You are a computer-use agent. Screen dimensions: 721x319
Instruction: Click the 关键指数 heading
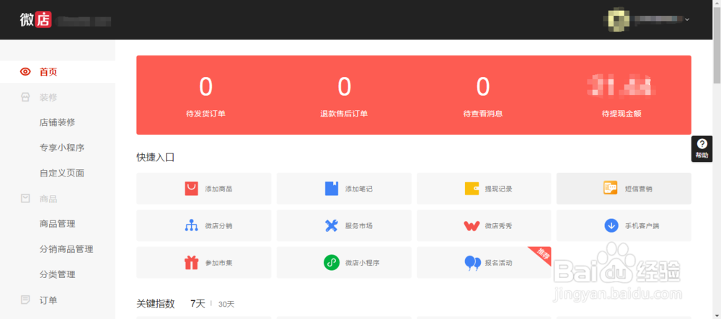(156, 304)
